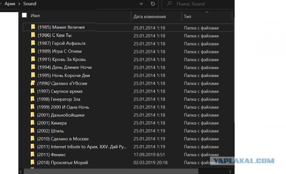This screenshot has height=174, width=286.
Task: Select the folder name (2010) Сделано в Москве
Action: 63,139
